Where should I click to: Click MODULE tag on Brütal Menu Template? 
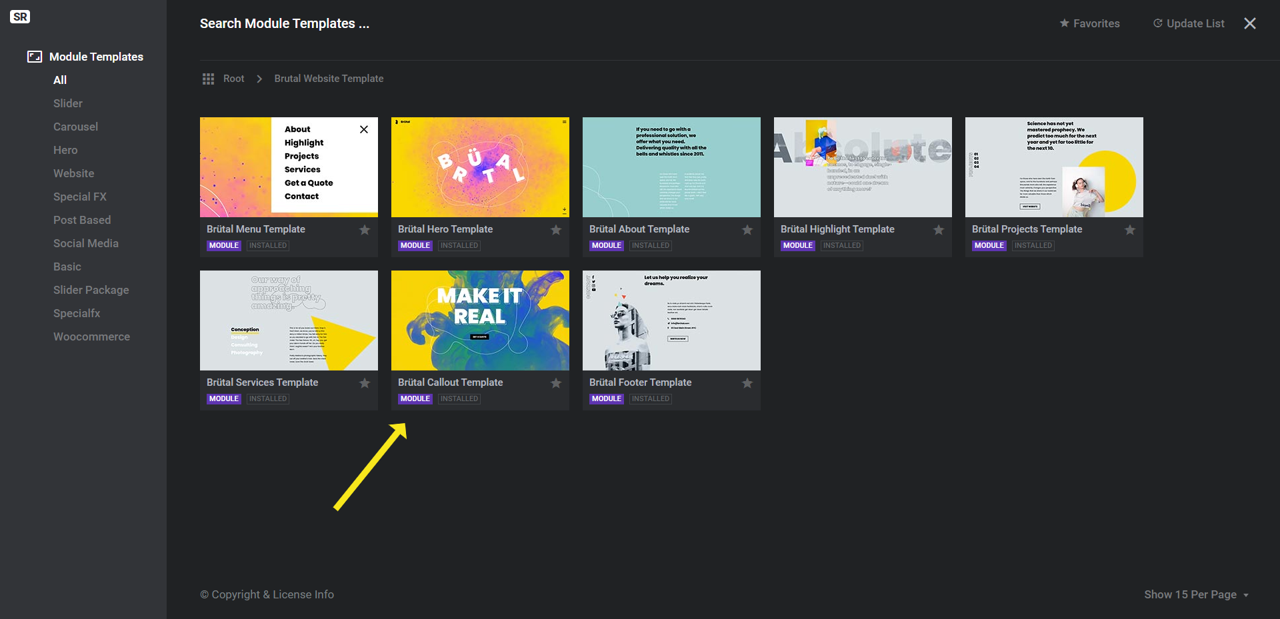click(224, 245)
